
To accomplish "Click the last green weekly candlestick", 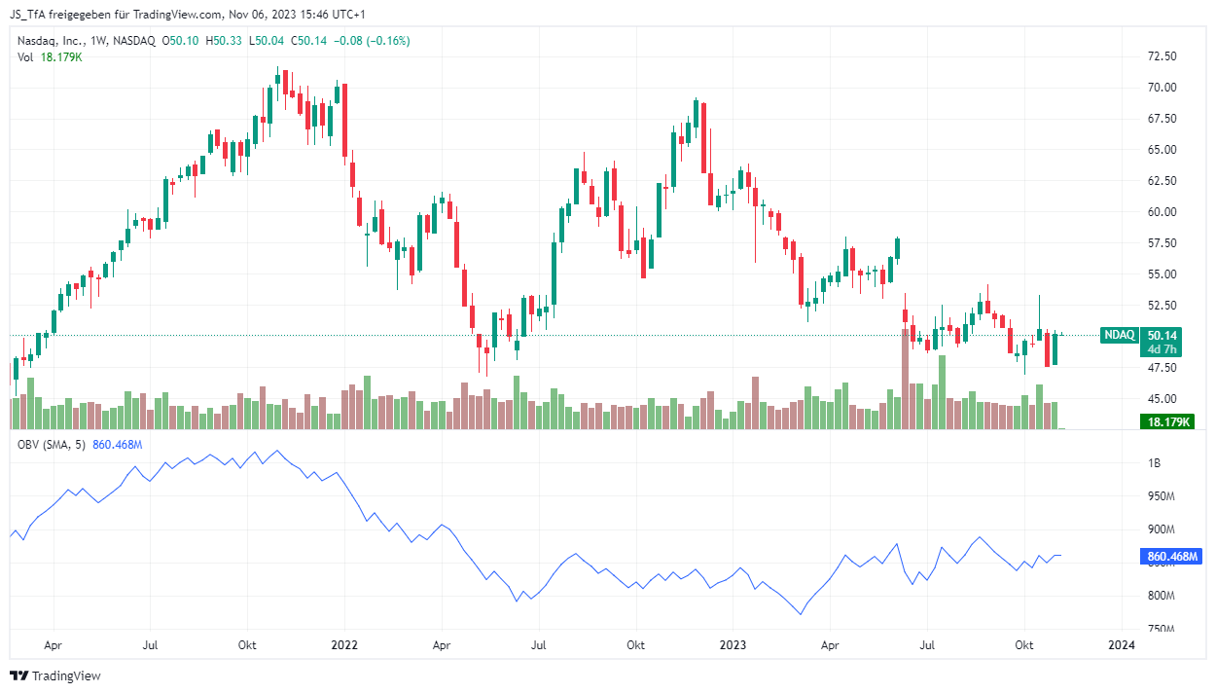I will pyautogui.click(x=1055, y=348).
